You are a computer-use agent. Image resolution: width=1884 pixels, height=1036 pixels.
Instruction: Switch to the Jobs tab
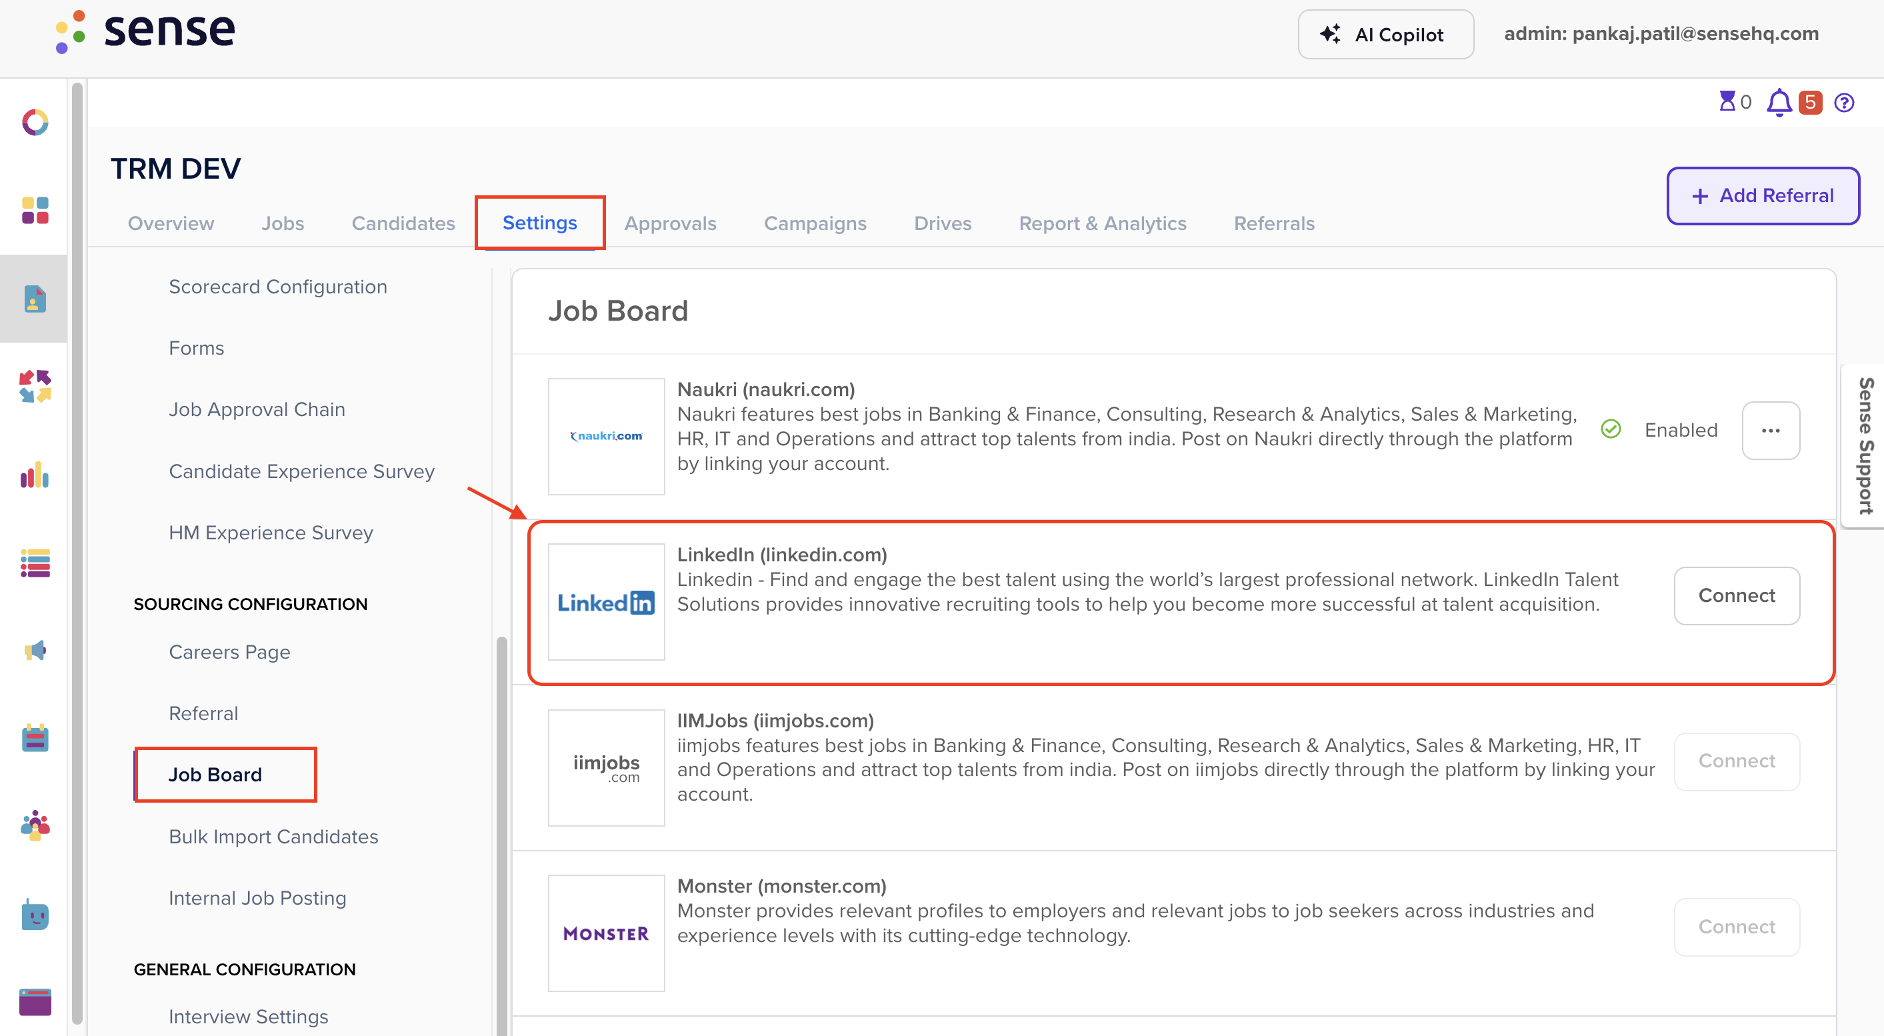pyautogui.click(x=282, y=223)
